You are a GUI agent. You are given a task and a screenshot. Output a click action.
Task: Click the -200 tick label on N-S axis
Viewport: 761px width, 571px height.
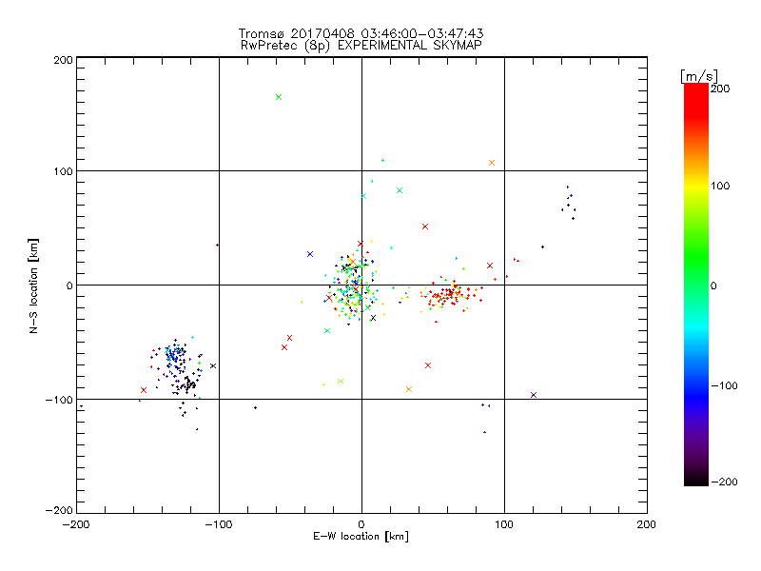pos(59,510)
